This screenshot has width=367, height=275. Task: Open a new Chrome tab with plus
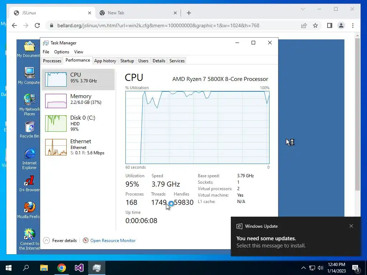[x=189, y=13]
